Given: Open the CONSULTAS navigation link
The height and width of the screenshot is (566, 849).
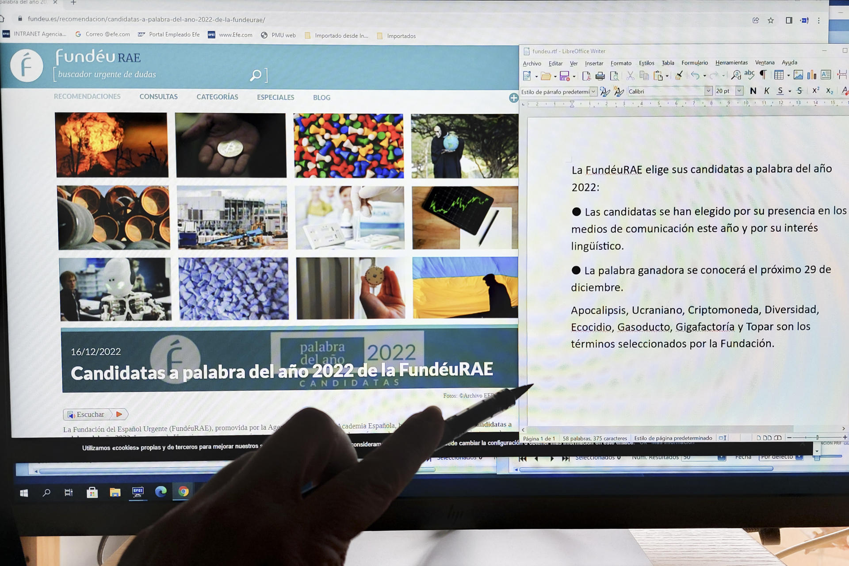Looking at the screenshot, I should tap(158, 97).
